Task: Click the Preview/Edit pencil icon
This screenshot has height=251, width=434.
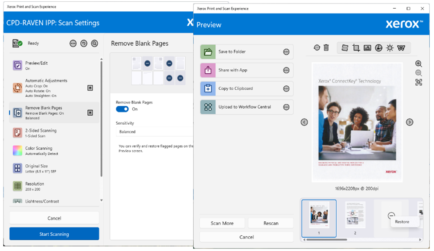Action: click(17, 65)
